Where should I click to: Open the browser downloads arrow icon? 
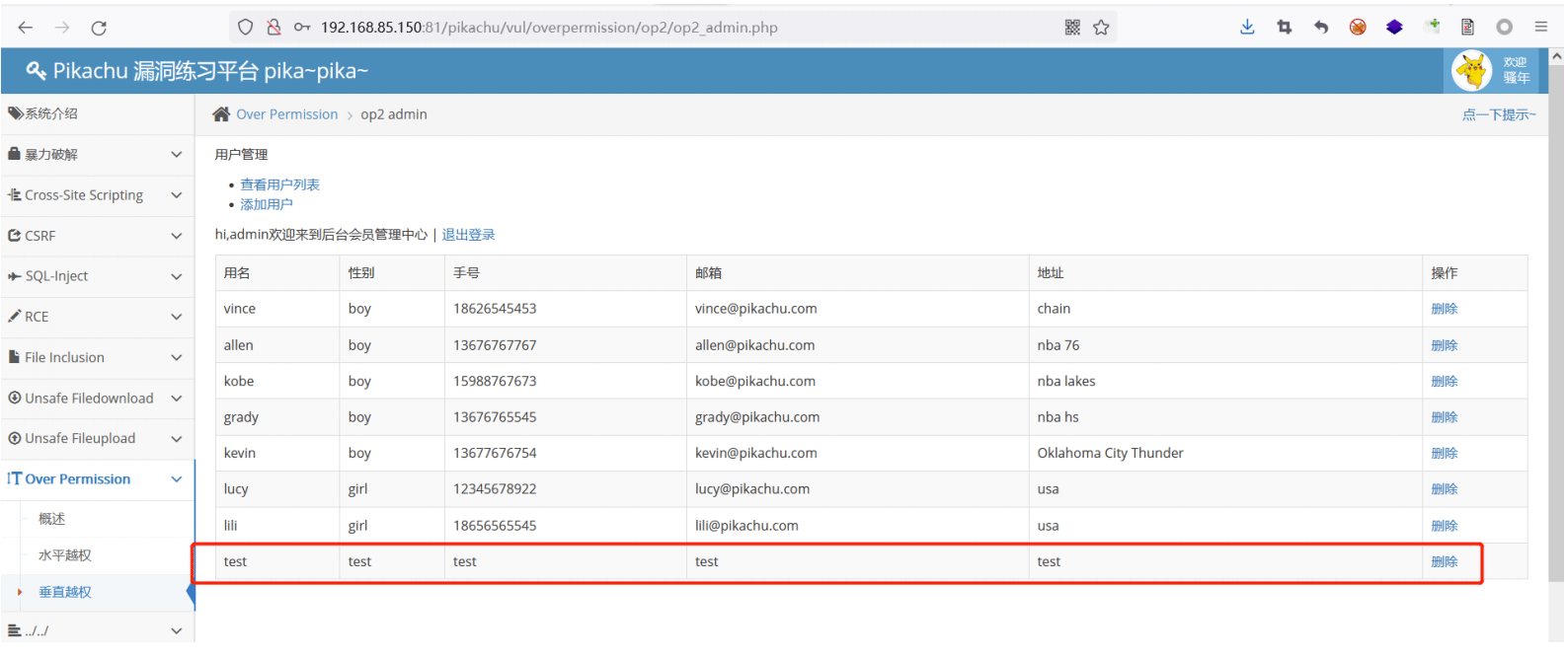click(x=1247, y=27)
